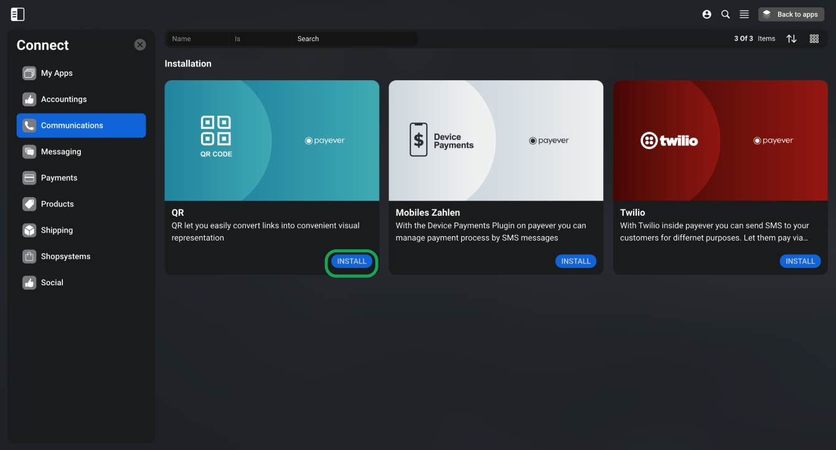Click the Twilio SMS description text
Viewport: 836px width, 450px height.
pyautogui.click(x=715, y=232)
